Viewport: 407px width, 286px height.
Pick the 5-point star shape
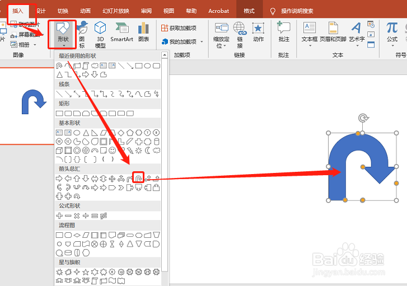86,272
